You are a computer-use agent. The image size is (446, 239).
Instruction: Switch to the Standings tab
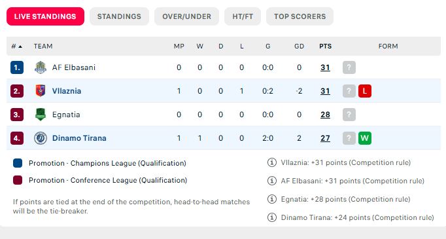pyautogui.click(x=119, y=16)
